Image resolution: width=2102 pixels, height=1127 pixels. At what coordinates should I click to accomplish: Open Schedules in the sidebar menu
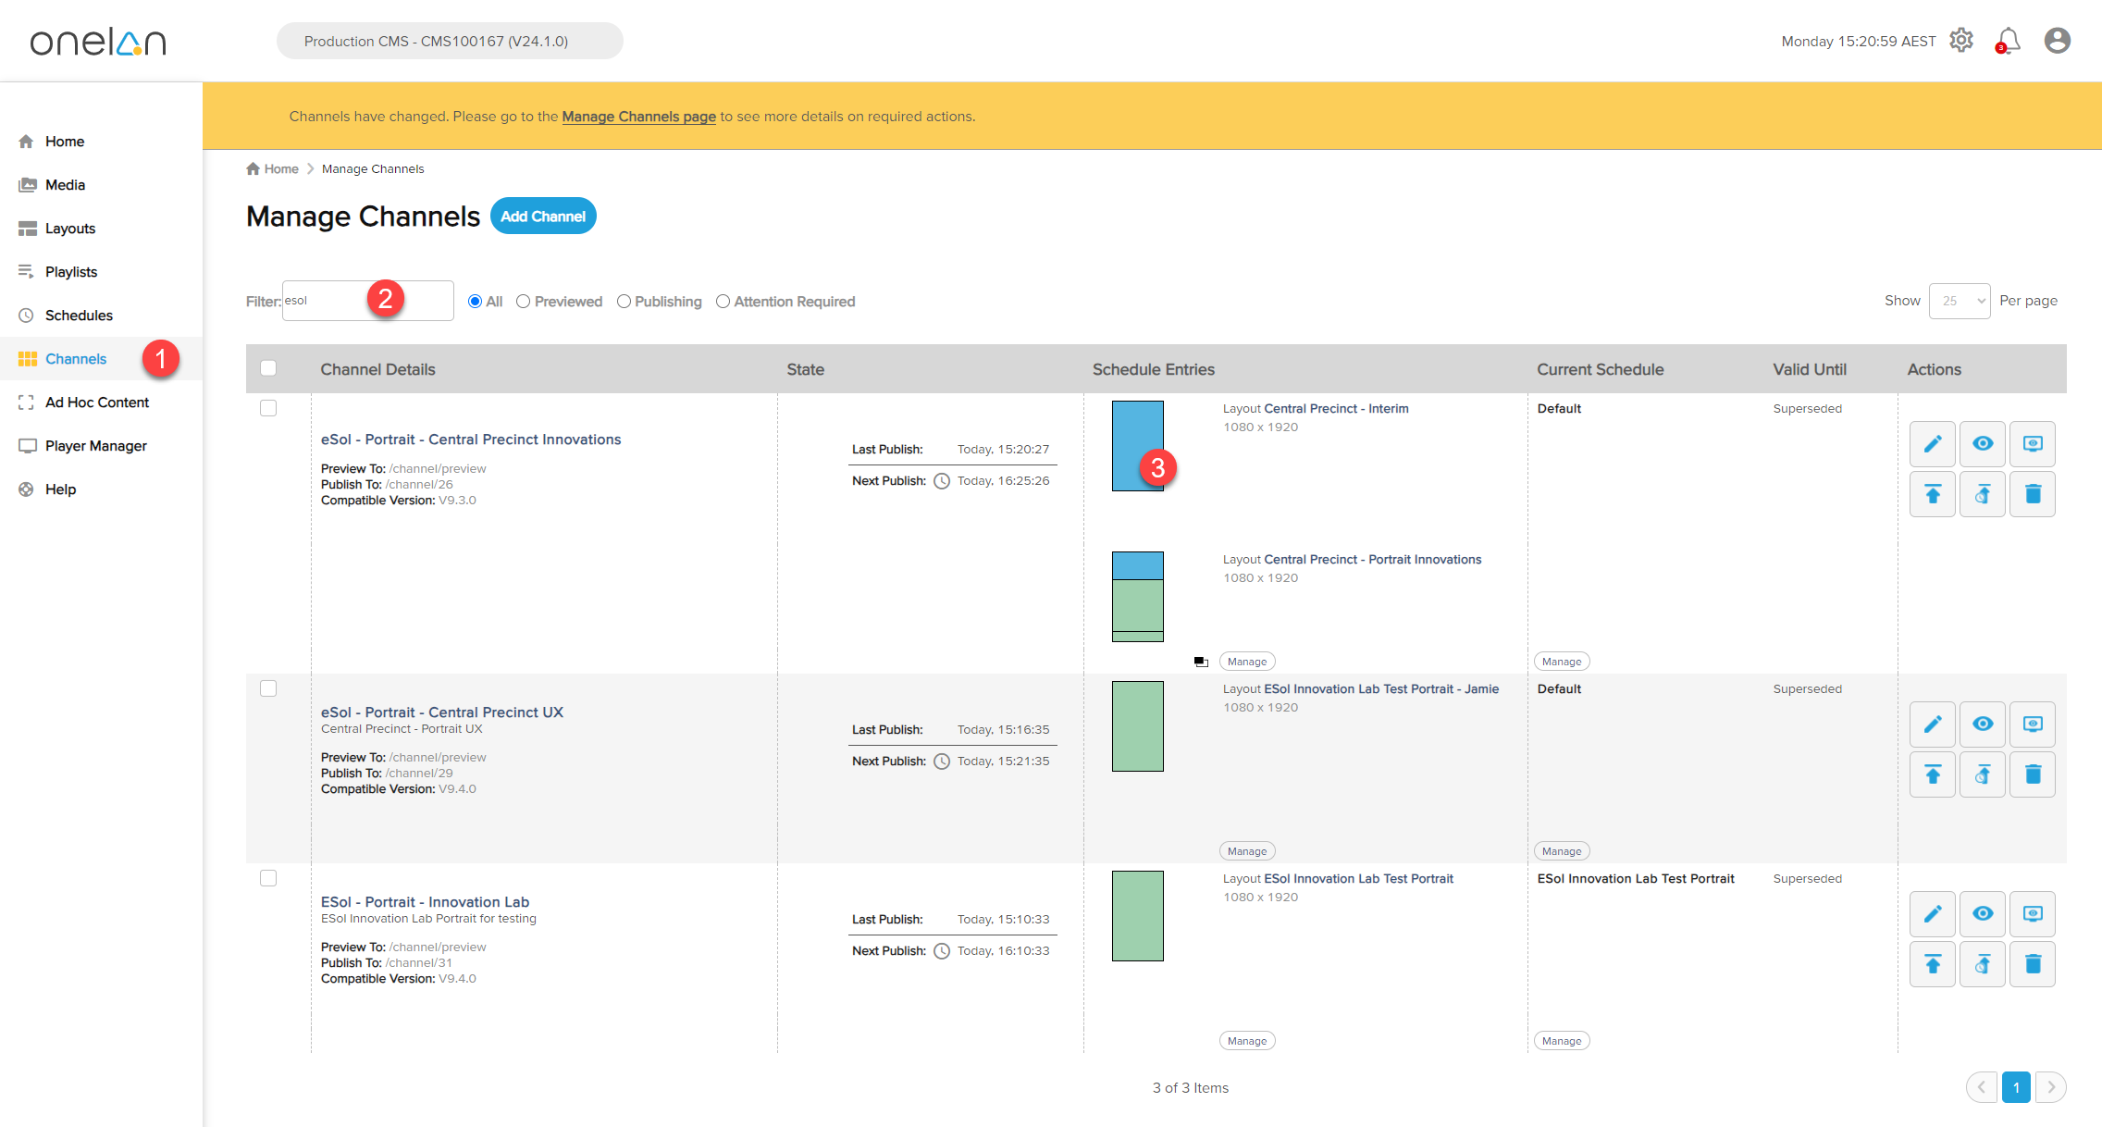point(79,316)
